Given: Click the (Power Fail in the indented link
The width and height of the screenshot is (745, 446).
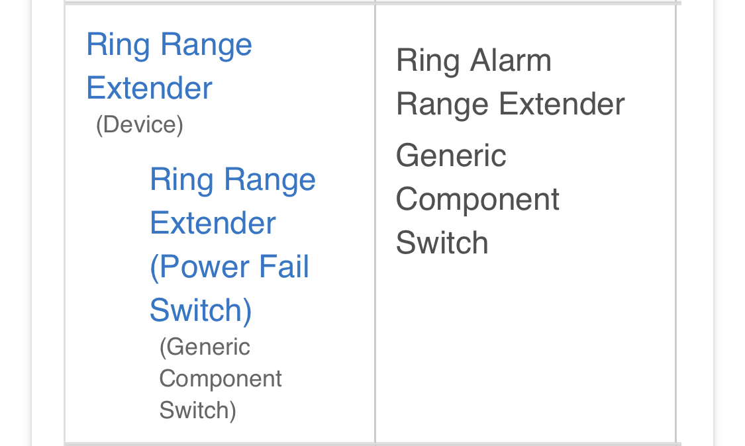Looking at the screenshot, I should coord(229,267).
